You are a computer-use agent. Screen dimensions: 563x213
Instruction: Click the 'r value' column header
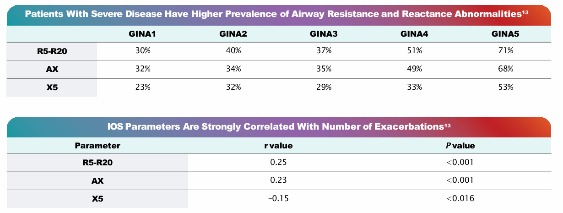tap(279, 146)
